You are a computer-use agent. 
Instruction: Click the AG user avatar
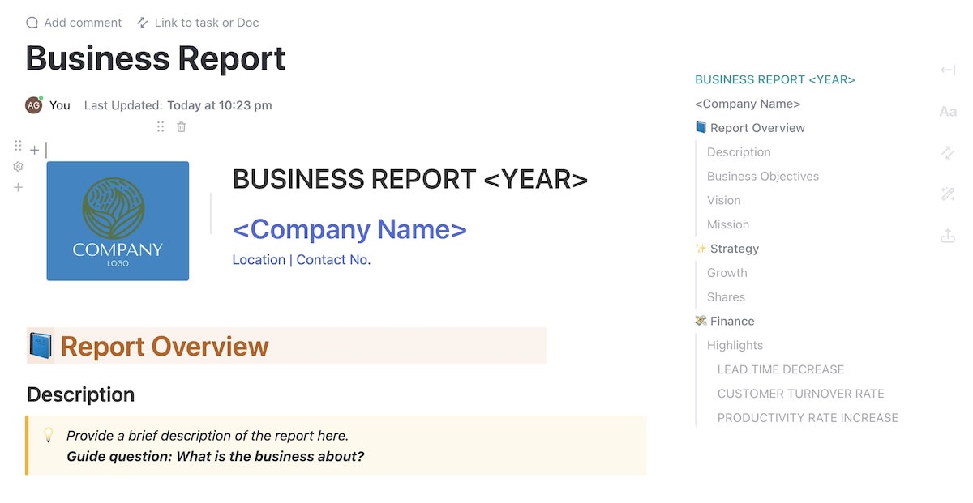click(x=33, y=105)
